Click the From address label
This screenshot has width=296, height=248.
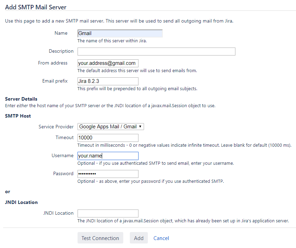click(x=53, y=63)
